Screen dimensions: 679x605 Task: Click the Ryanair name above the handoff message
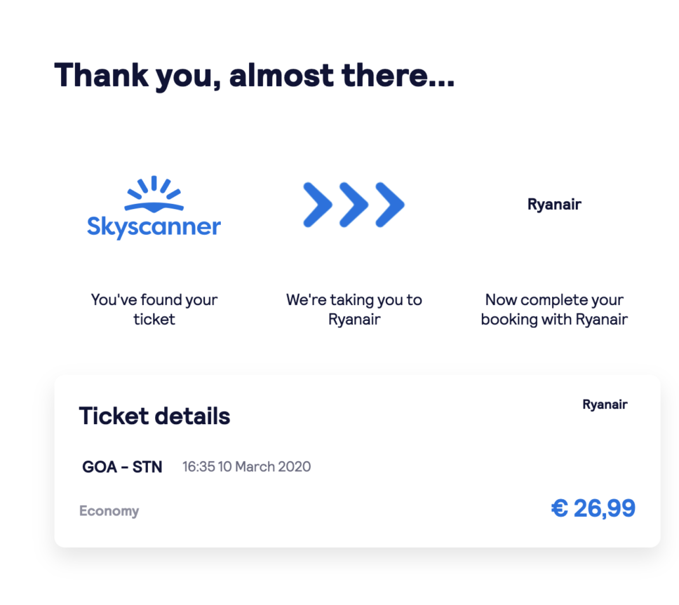[554, 204]
